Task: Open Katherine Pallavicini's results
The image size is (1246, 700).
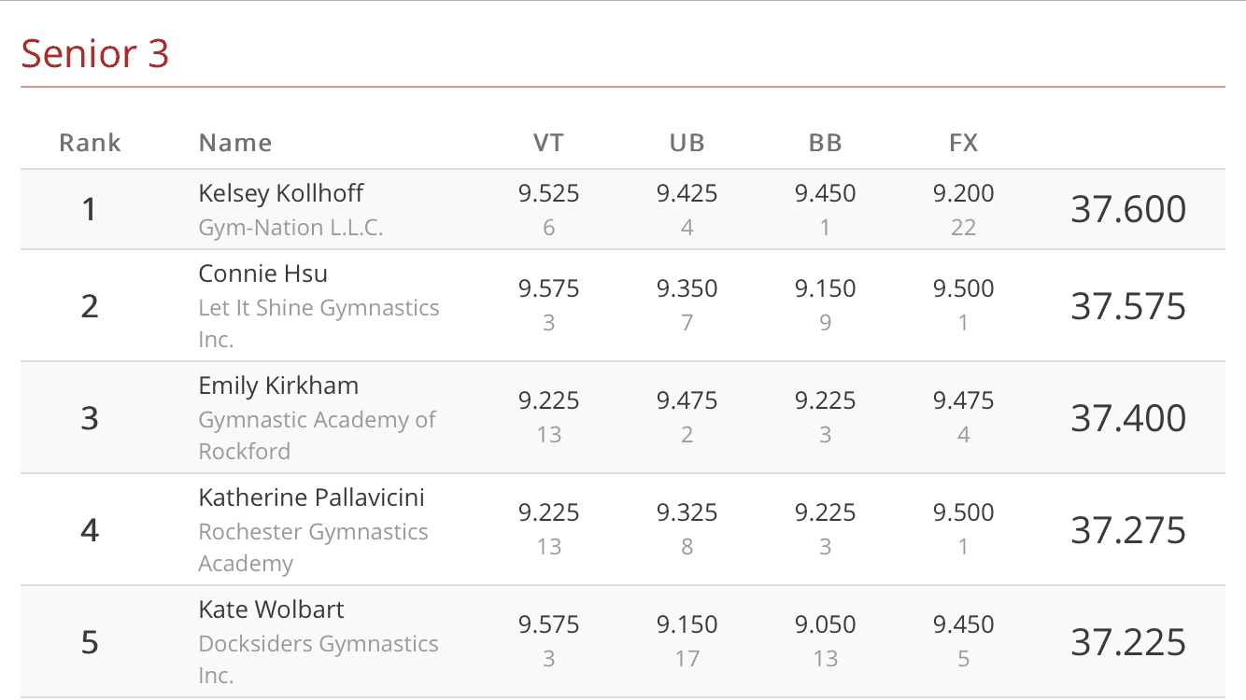Action: 311,497
